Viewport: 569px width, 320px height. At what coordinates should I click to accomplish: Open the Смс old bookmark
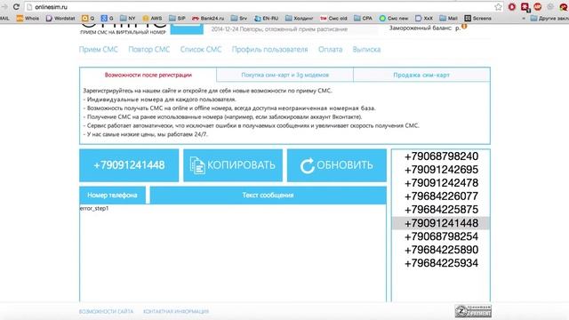pos(333,18)
